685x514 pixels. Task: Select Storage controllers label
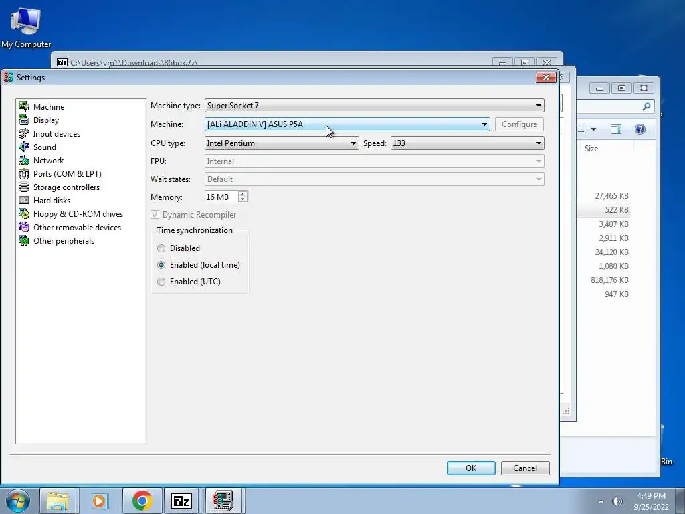coord(66,187)
